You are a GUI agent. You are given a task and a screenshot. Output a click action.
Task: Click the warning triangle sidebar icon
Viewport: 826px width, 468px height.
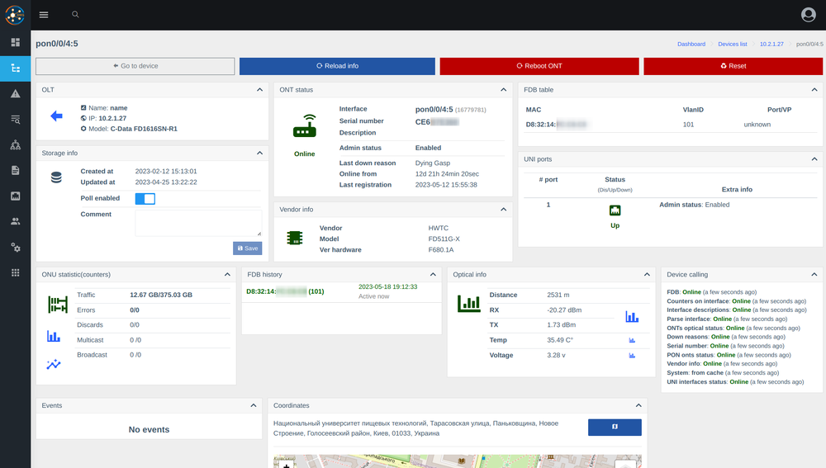point(15,94)
